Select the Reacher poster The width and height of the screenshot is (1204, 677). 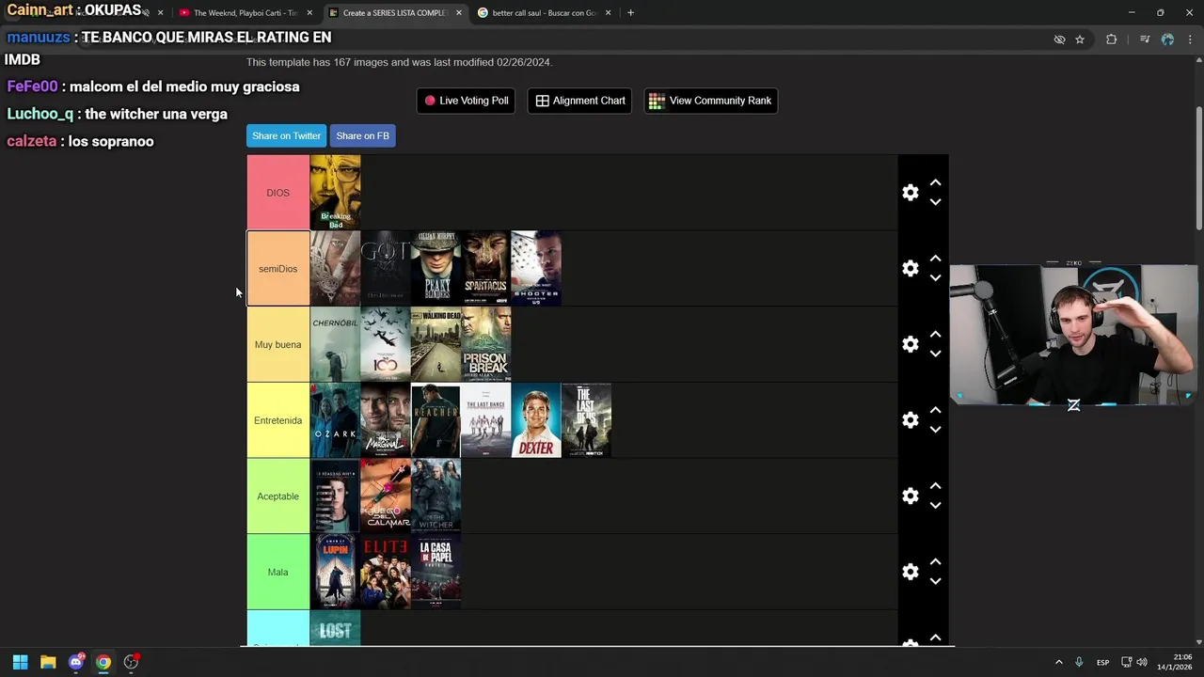coord(436,420)
